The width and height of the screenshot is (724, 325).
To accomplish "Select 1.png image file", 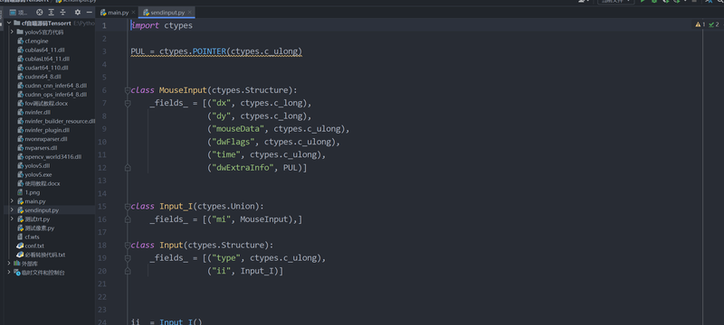I will [x=29, y=192].
